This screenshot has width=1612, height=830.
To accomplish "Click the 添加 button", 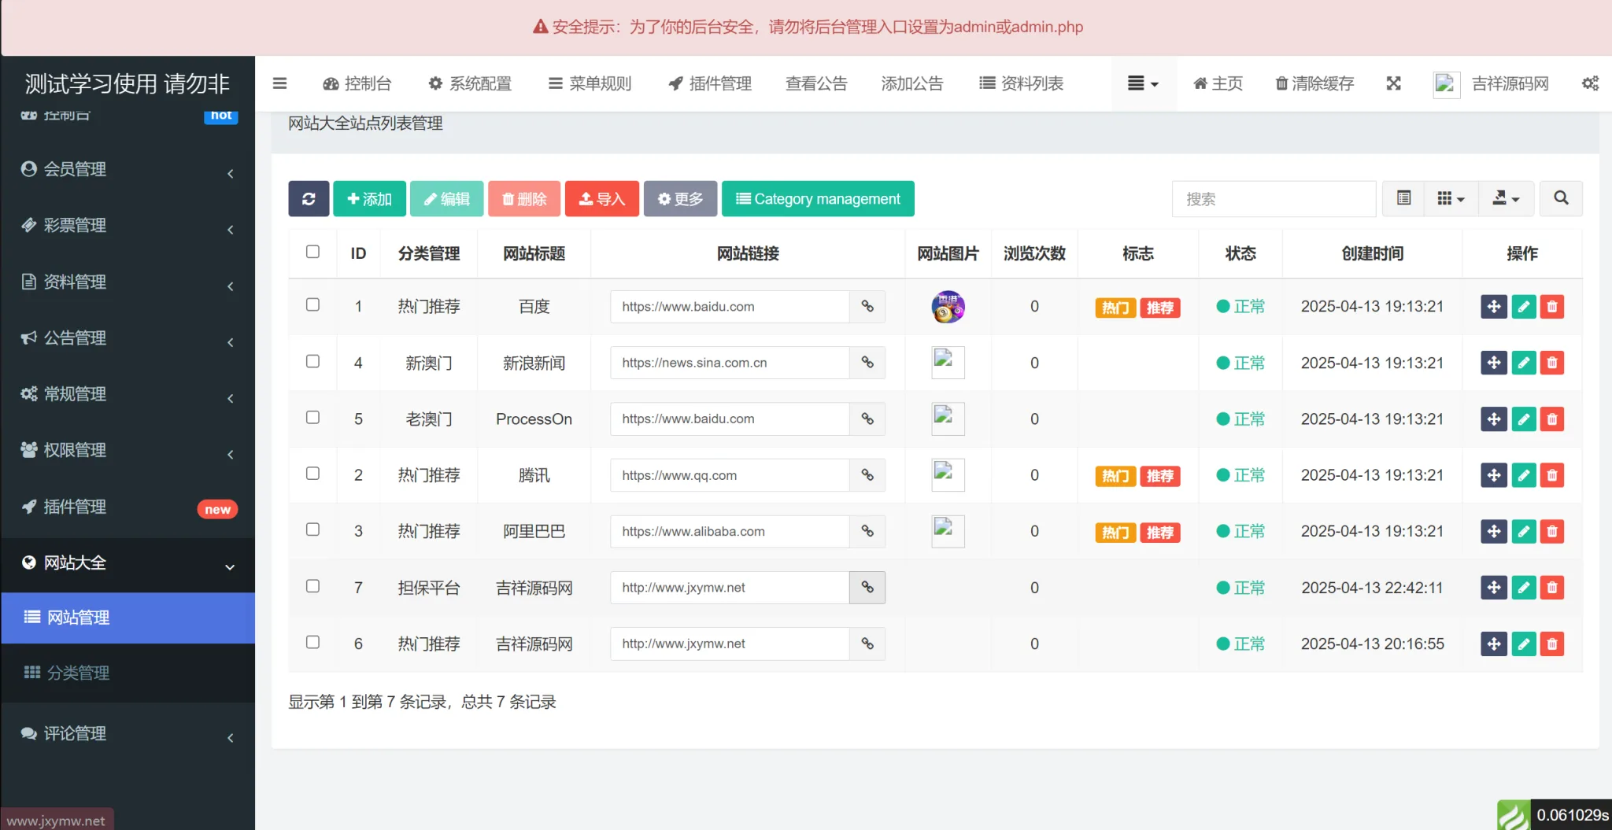I will pyautogui.click(x=369, y=198).
